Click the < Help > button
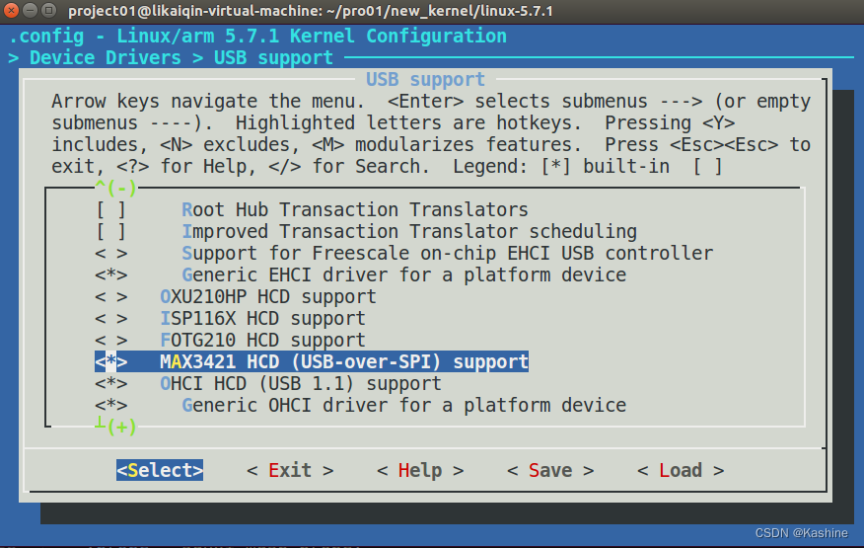Viewport: 864px width, 548px height. click(x=420, y=470)
